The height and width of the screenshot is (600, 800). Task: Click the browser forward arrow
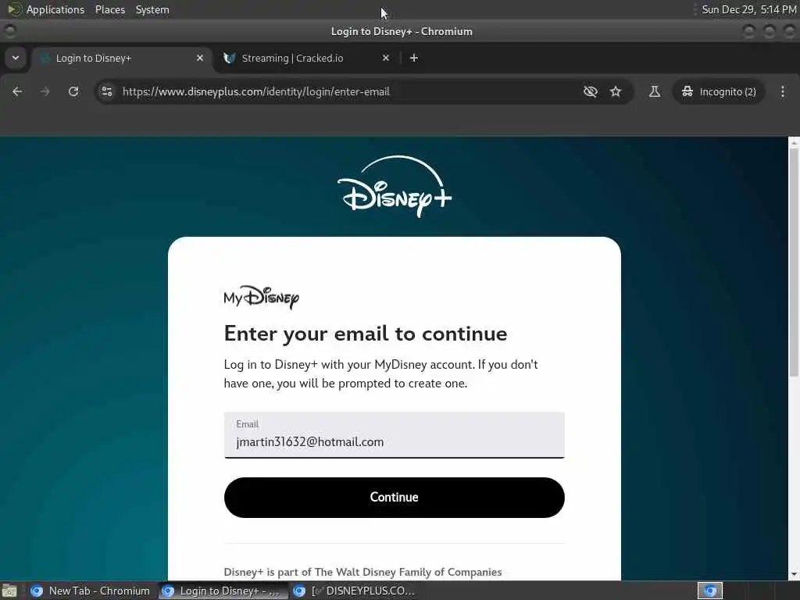click(45, 92)
